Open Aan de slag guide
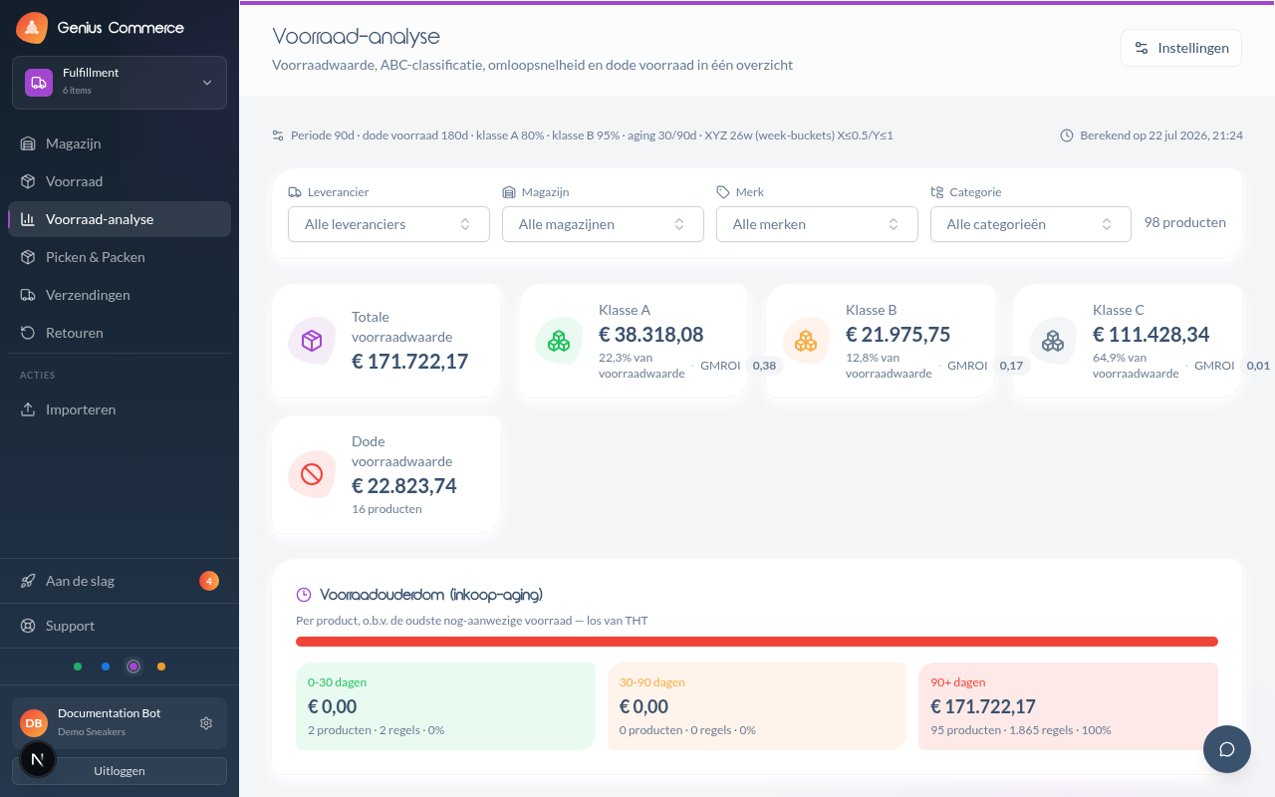This screenshot has height=797, width=1275. pos(120,581)
